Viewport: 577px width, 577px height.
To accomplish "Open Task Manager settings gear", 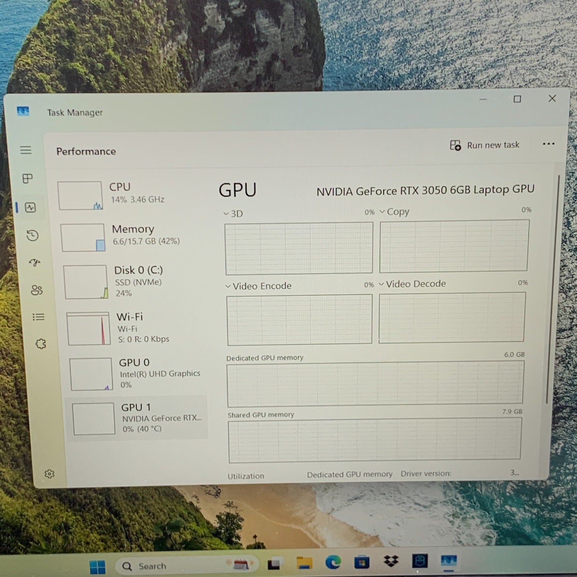I will pyautogui.click(x=49, y=474).
